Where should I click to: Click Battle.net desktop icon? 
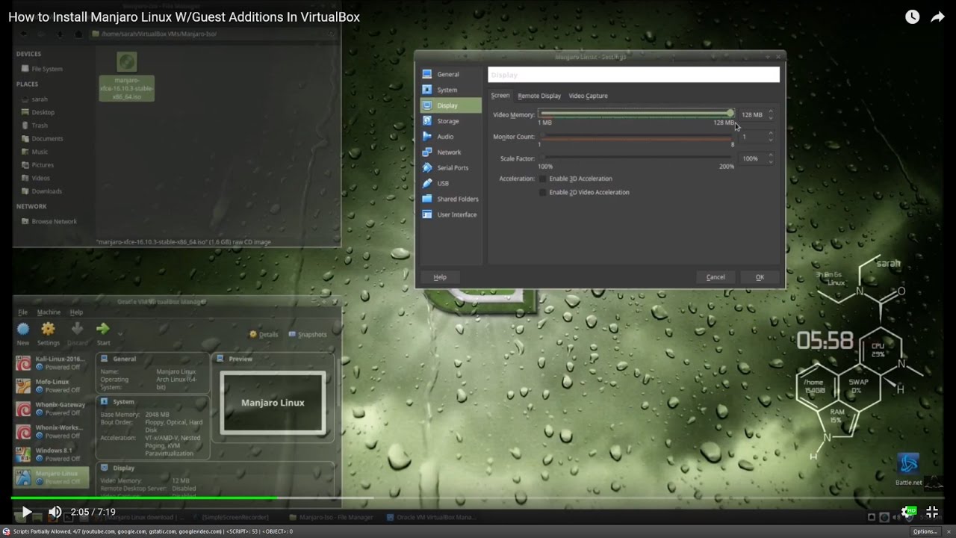pyautogui.click(x=908, y=471)
